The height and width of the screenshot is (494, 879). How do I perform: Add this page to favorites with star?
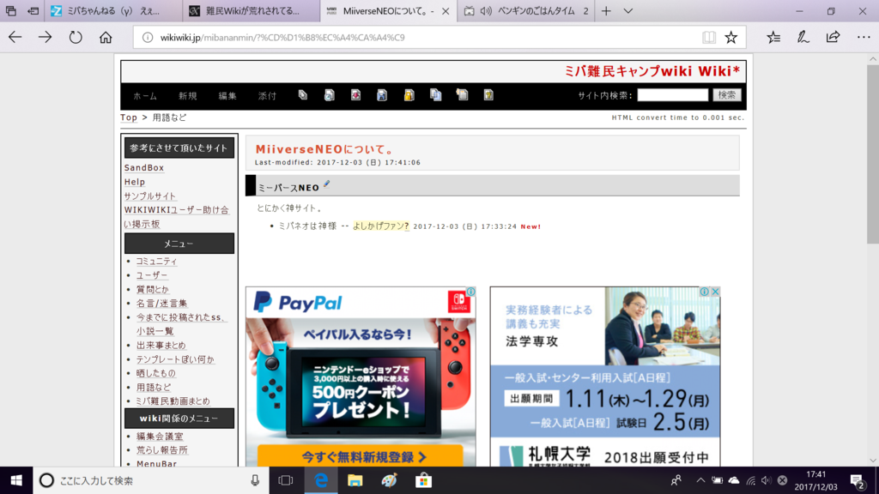(731, 38)
